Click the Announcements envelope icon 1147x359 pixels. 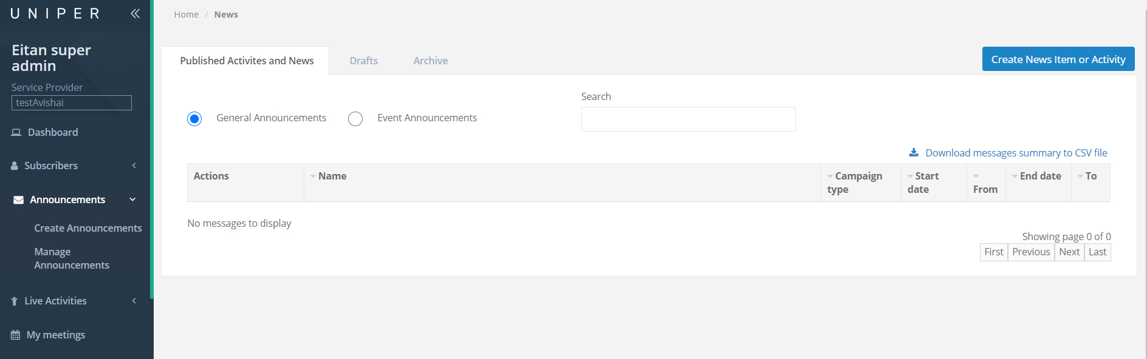19,200
